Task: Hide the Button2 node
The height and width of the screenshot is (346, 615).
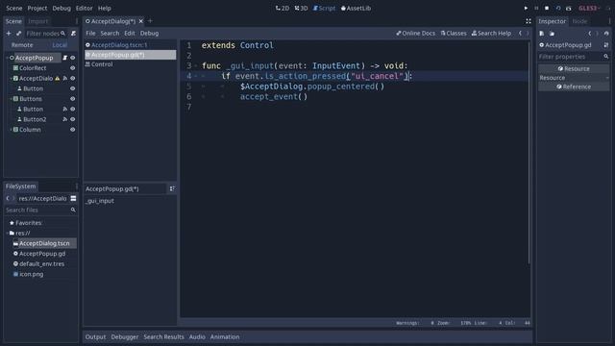Action: (73, 119)
